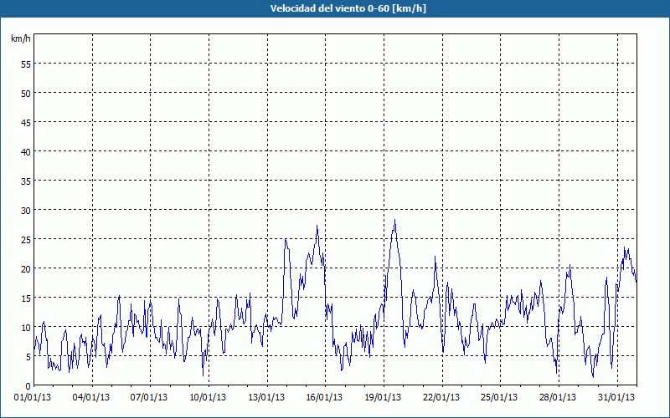Click the y-axis value 25
This screenshot has height=418, width=670.
pyautogui.click(x=26, y=239)
